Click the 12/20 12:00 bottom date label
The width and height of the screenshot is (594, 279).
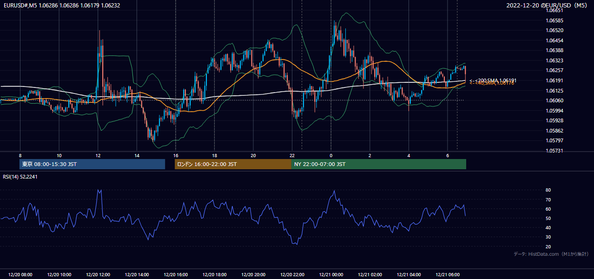pos(98,275)
